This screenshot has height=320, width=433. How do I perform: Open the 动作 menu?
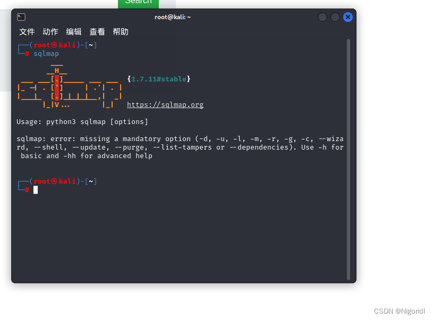50,32
